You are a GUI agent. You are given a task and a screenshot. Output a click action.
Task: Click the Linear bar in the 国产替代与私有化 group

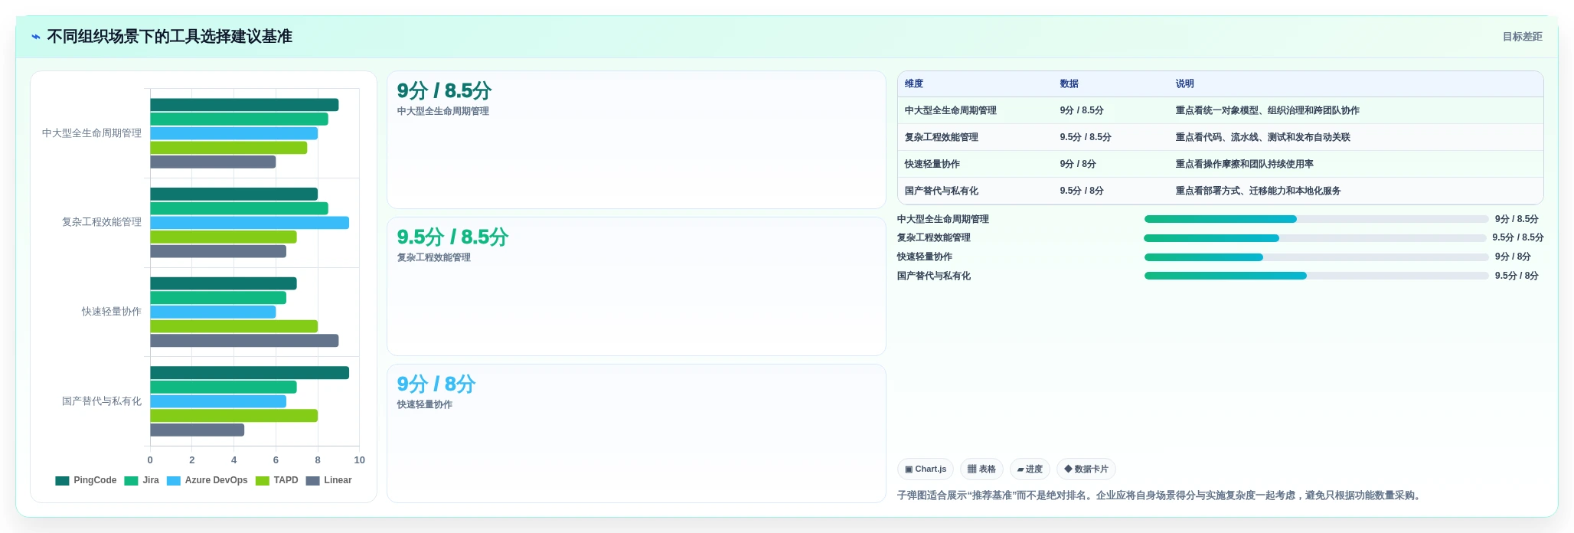[x=197, y=430]
